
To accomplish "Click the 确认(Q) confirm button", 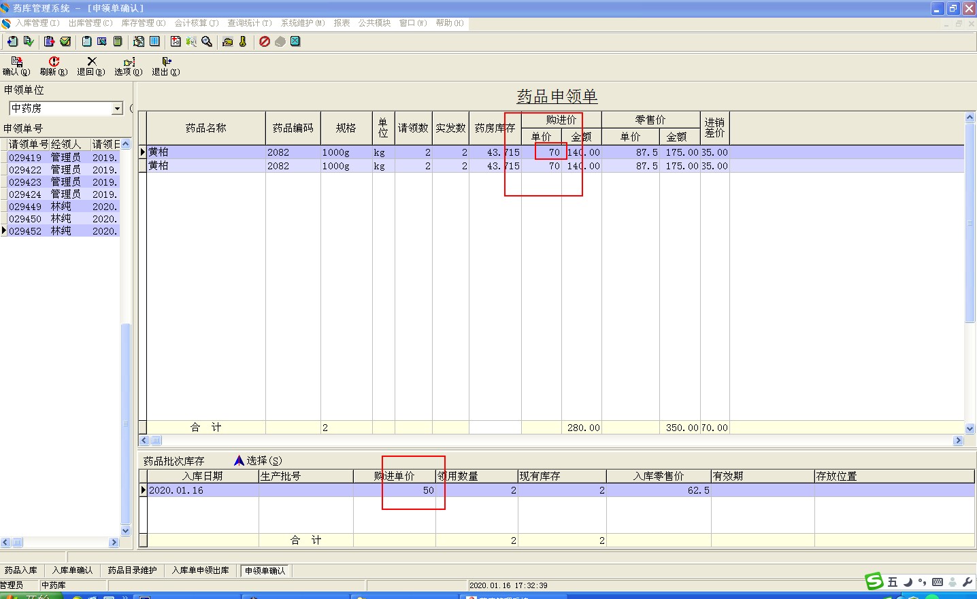I will (16, 66).
